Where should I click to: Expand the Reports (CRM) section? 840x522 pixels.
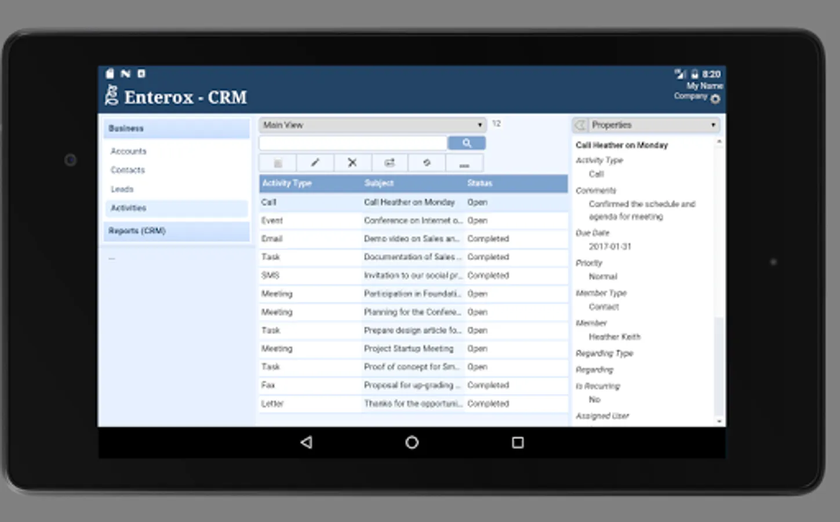[x=177, y=231]
